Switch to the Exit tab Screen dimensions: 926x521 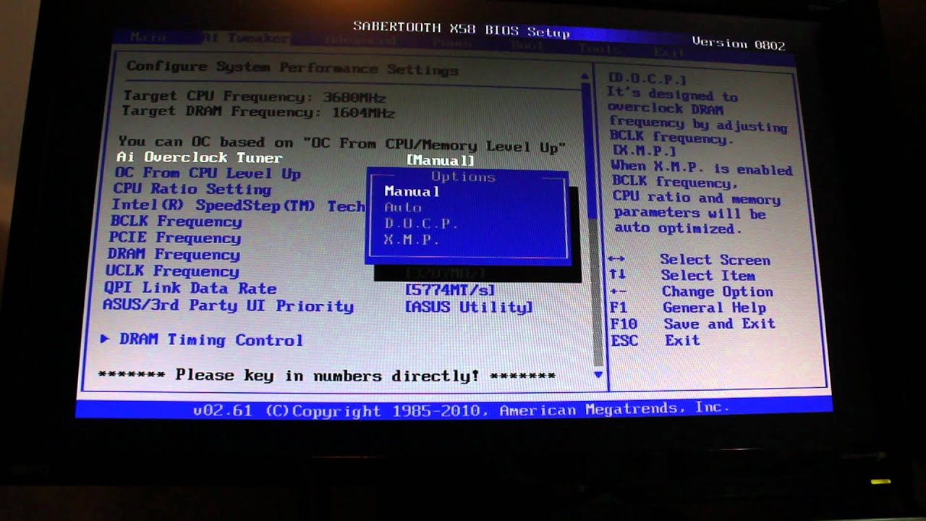[668, 51]
